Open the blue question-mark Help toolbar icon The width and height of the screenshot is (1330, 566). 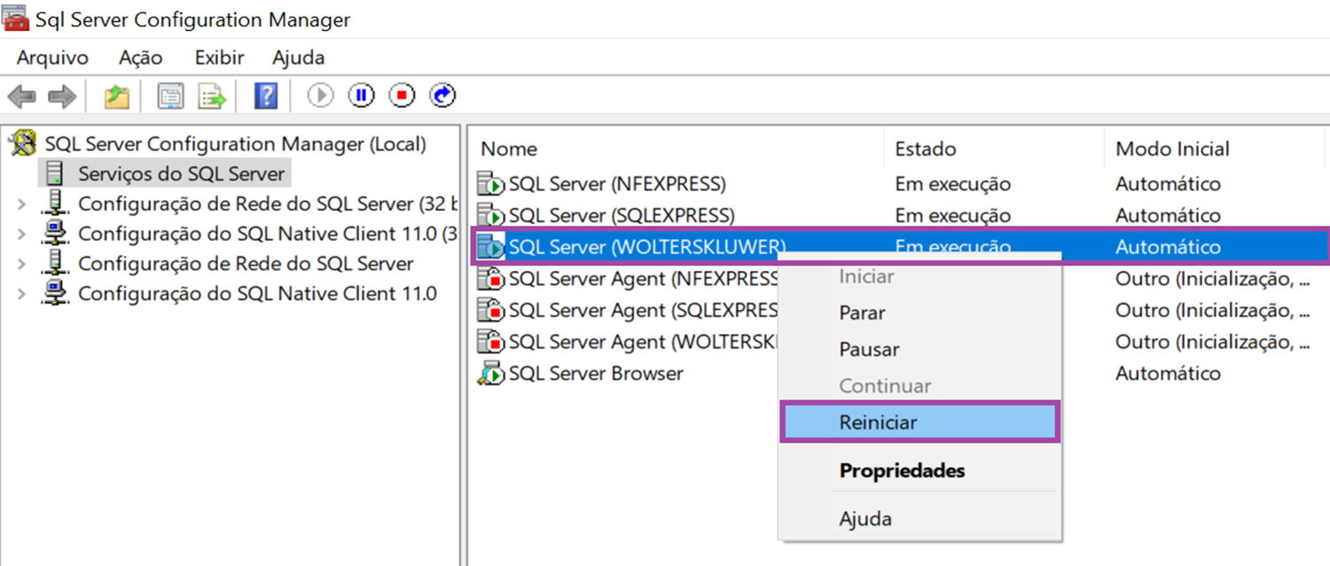pos(266,96)
